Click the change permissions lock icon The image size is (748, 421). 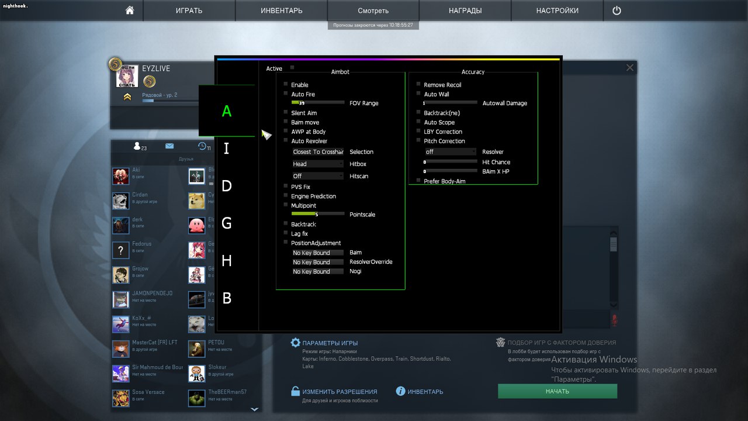pos(296,391)
